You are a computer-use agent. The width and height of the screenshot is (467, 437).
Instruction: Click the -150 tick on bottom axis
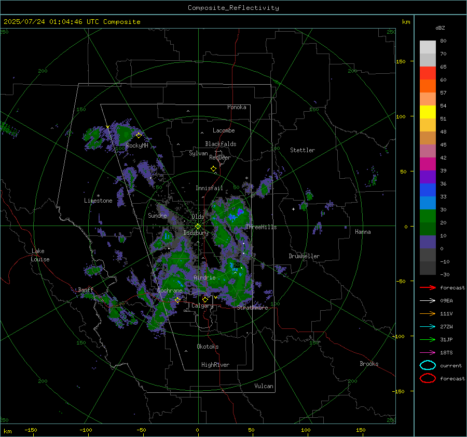(31, 430)
